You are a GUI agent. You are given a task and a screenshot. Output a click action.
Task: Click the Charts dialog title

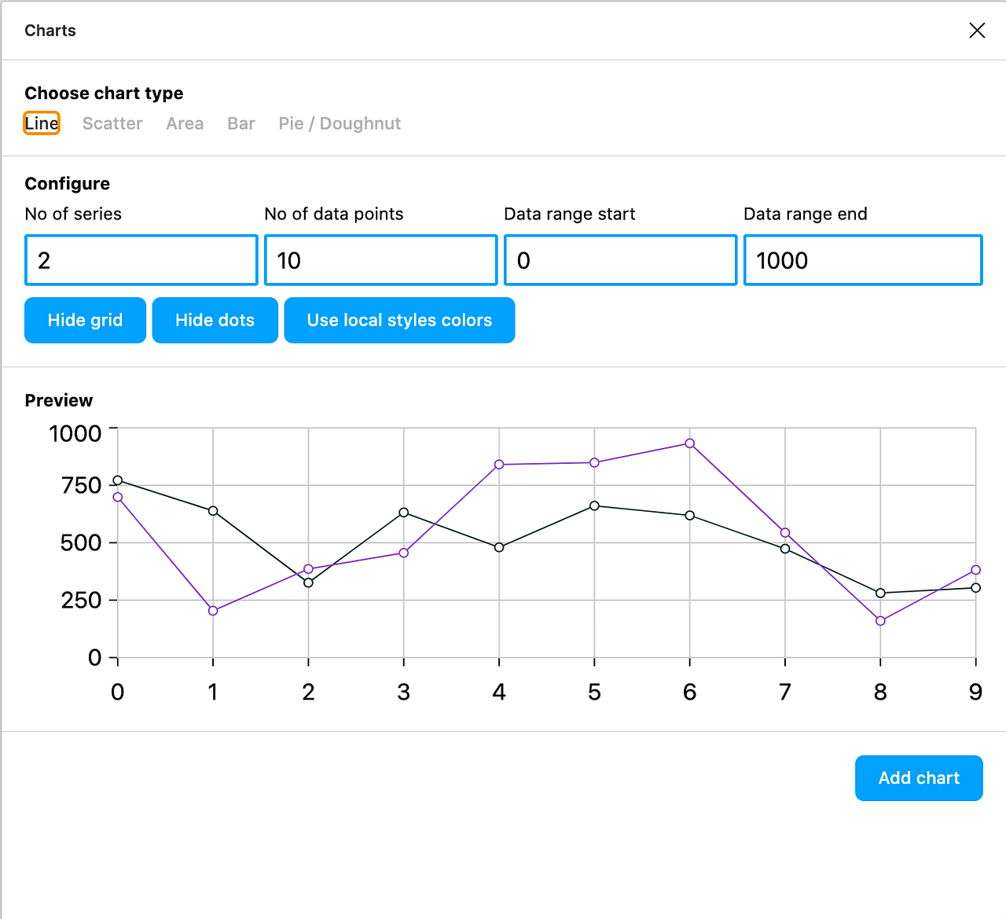pos(50,30)
